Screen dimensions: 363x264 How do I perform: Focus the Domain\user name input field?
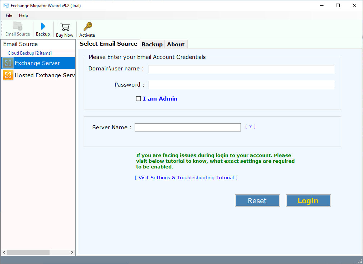(241, 69)
